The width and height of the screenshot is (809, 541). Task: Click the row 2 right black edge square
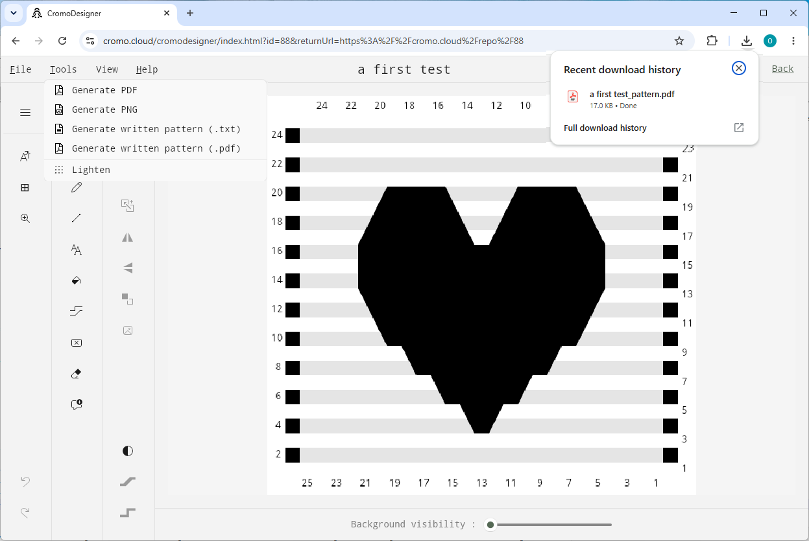tap(670, 455)
